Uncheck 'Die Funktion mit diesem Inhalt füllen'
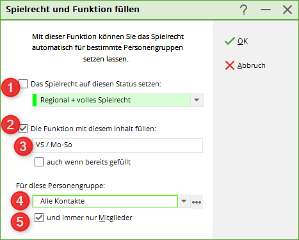The height and width of the screenshot is (240, 299). pos(23,129)
